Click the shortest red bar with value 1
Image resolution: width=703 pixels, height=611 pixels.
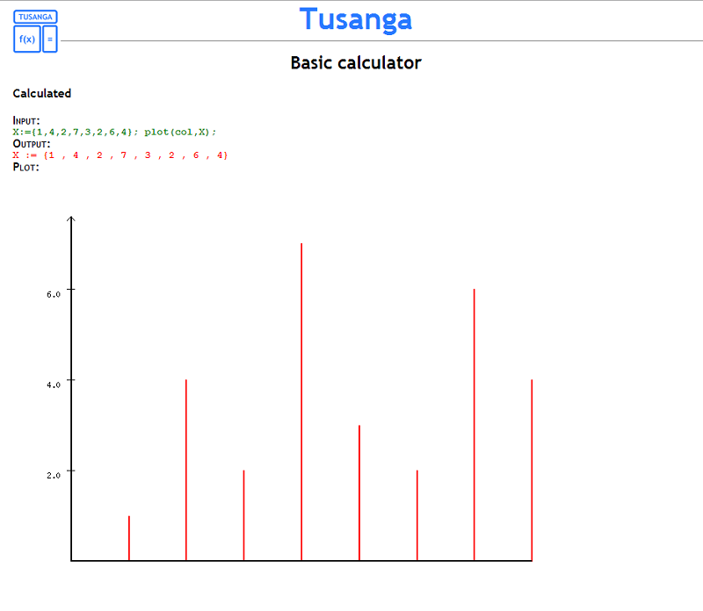tap(129, 537)
